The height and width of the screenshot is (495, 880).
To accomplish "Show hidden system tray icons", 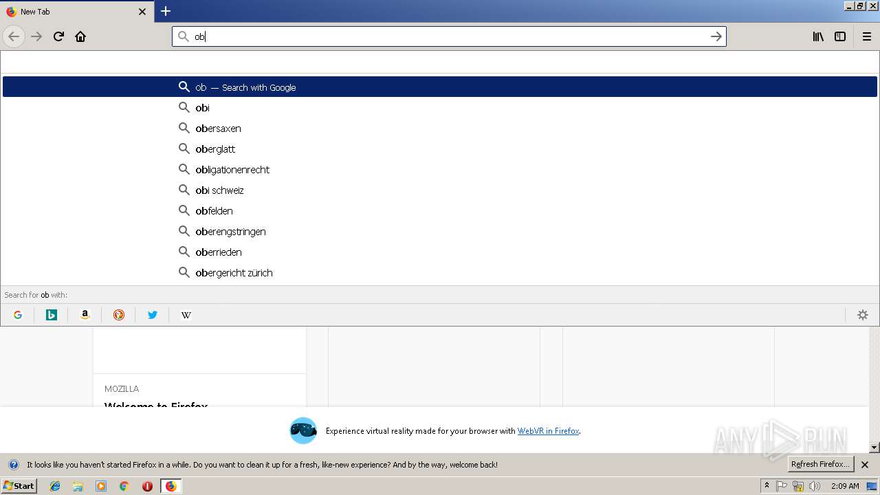I will [x=767, y=486].
